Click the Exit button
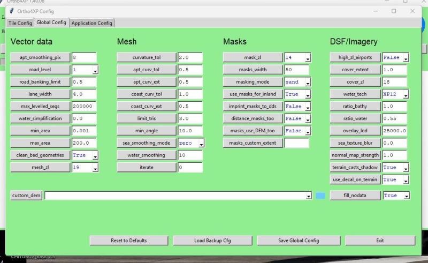 [x=380, y=241]
